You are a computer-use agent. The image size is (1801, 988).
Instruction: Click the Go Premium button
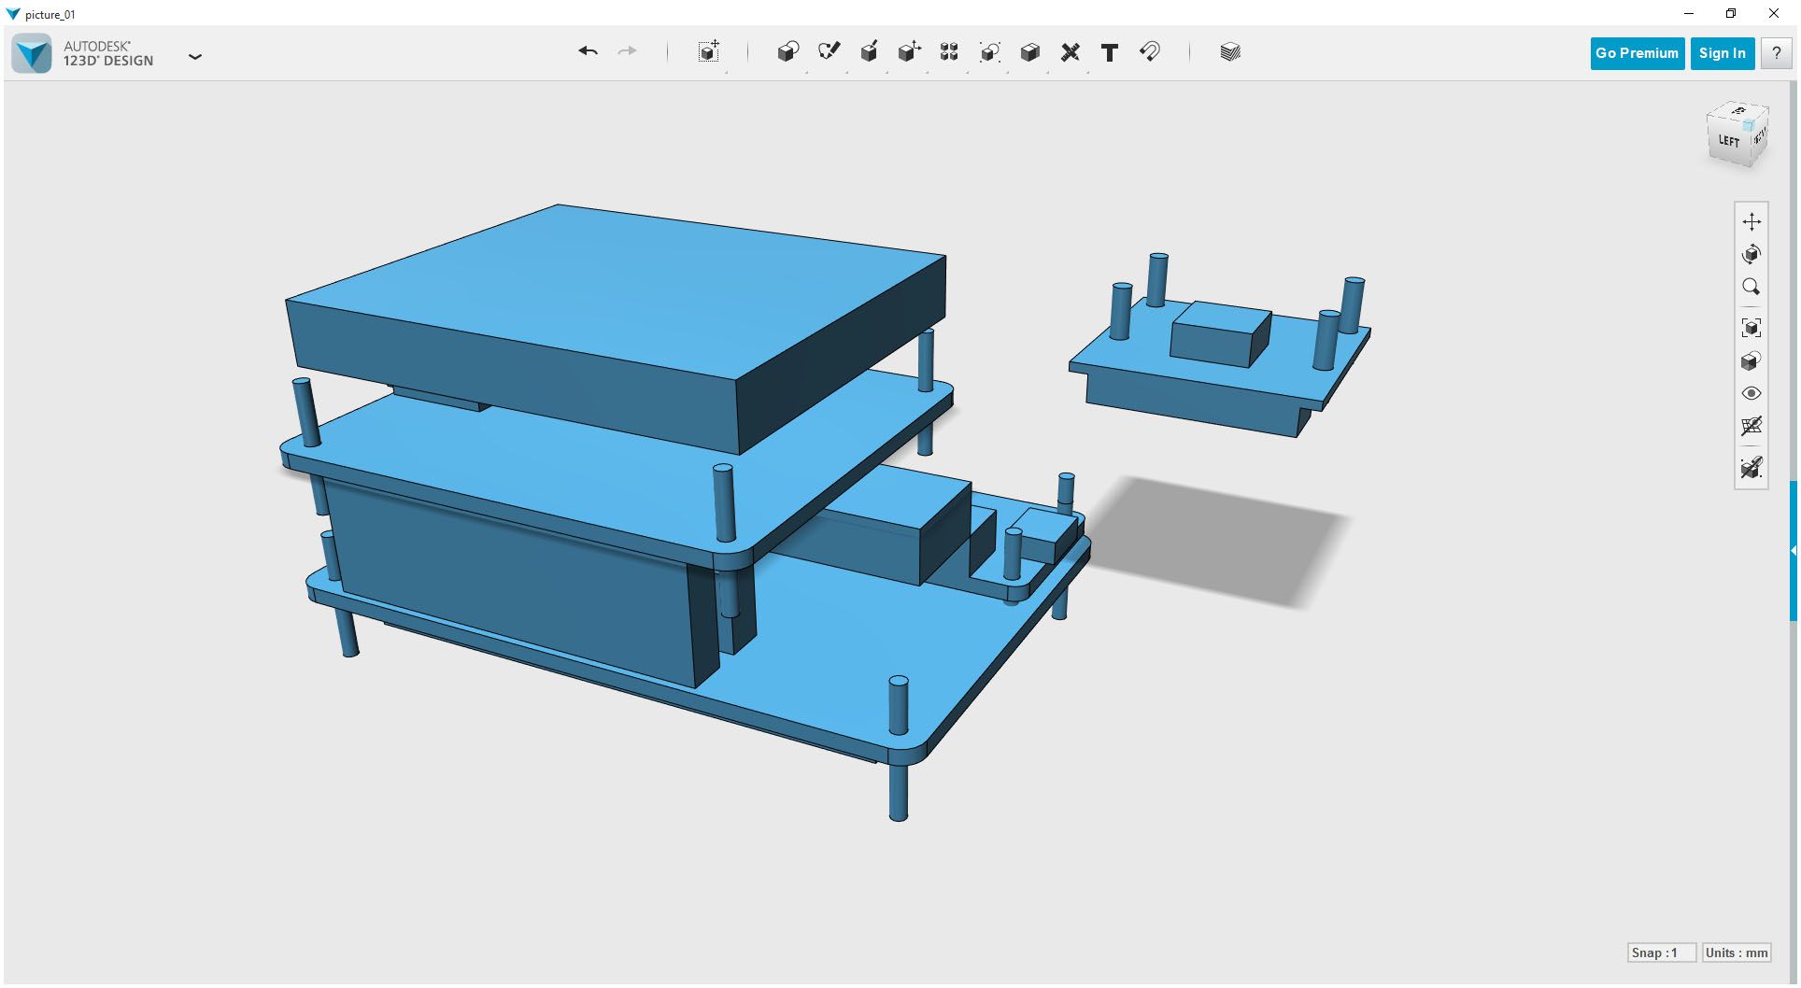[1637, 53]
